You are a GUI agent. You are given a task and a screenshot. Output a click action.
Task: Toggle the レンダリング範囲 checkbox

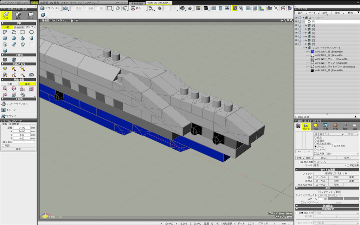(319, 192)
